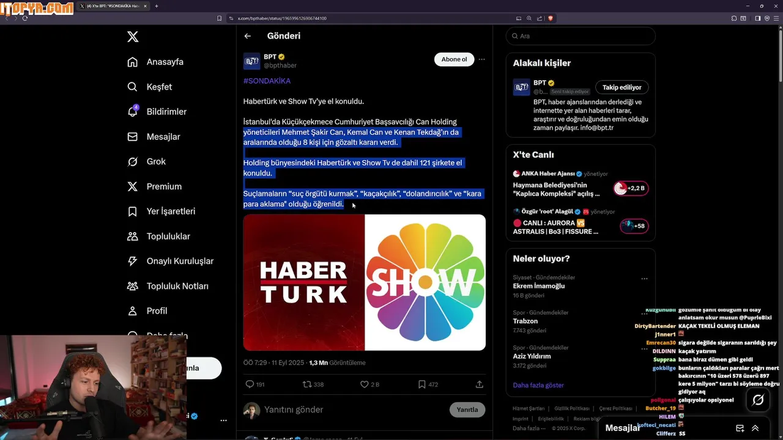
Task: Click BPT avatar in Alakalı kişiler
Action: (521, 87)
